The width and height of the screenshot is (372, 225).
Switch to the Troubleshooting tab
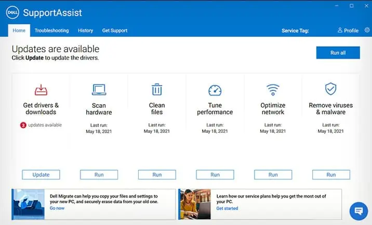click(x=51, y=31)
